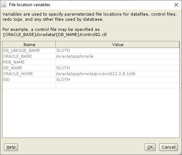182x155 pixels.
Task: Click the /oracle/app/oracle value cell
Action: click(117, 56)
